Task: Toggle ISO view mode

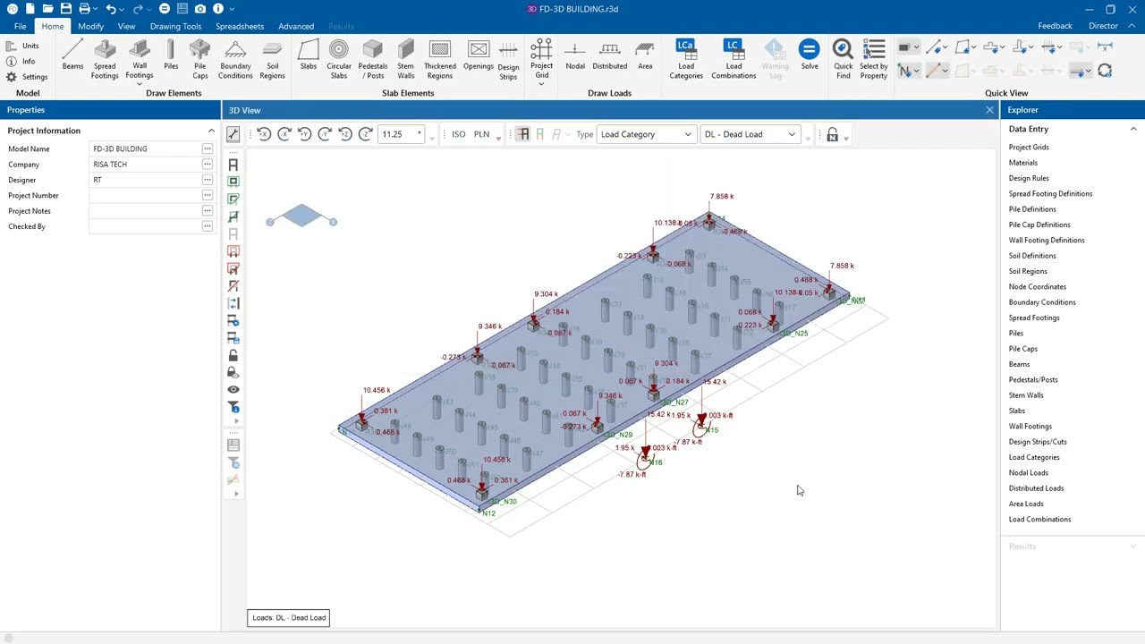Action: point(458,134)
